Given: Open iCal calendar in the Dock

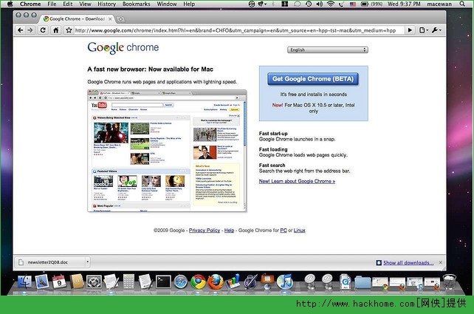Looking at the screenshot, I should [59, 282].
